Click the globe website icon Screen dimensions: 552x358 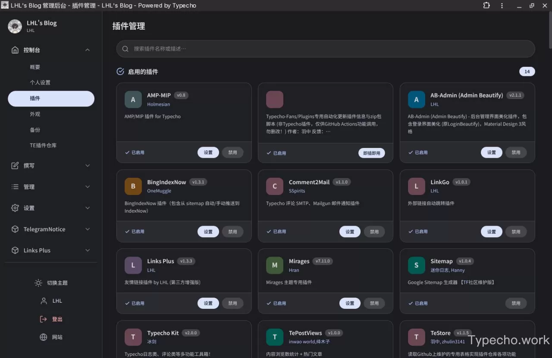coord(43,337)
